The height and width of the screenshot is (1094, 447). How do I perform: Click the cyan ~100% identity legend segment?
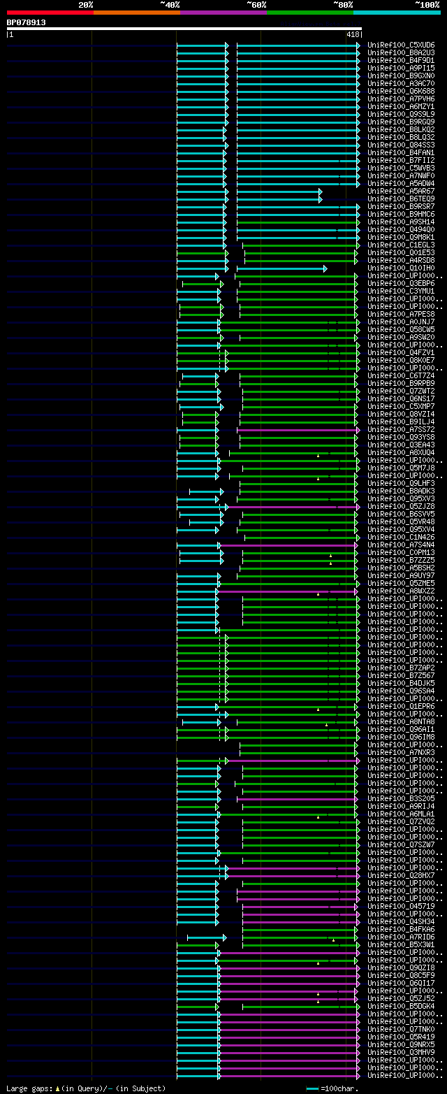click(x=397, y=13)
